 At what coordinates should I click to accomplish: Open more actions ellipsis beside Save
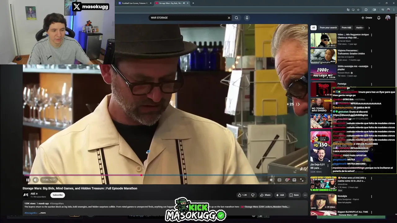pyautogui.click(x=305, y=195)
